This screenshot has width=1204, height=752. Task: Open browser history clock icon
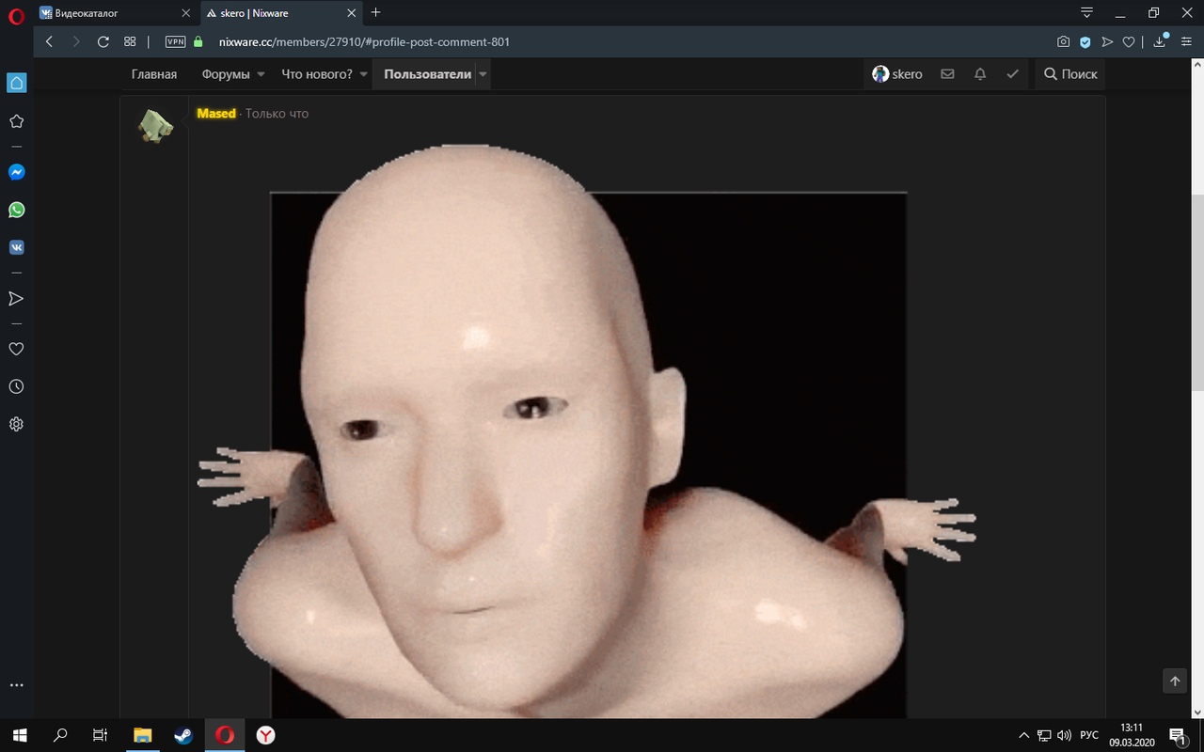(x=16, y=386)
